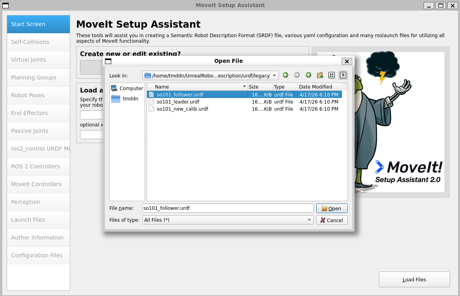Click main window title bar menu icon
The height and width of the screenshot is (296, 460).
point(6,5)
